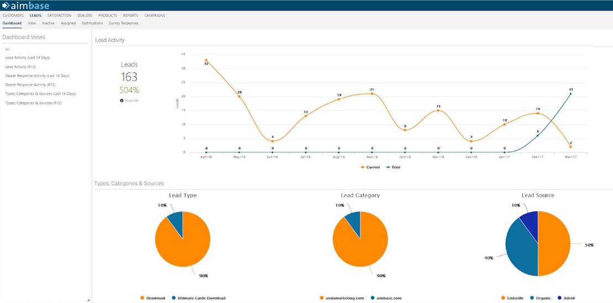
Task: Select Types, Categories & Sources (R12)
Action: point(33,103)
